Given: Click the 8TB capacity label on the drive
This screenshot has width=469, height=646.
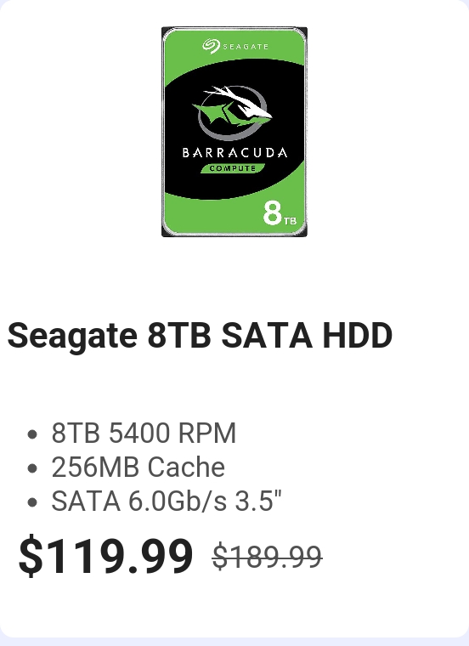Looking at the screenshot, I should click(280, 214).
